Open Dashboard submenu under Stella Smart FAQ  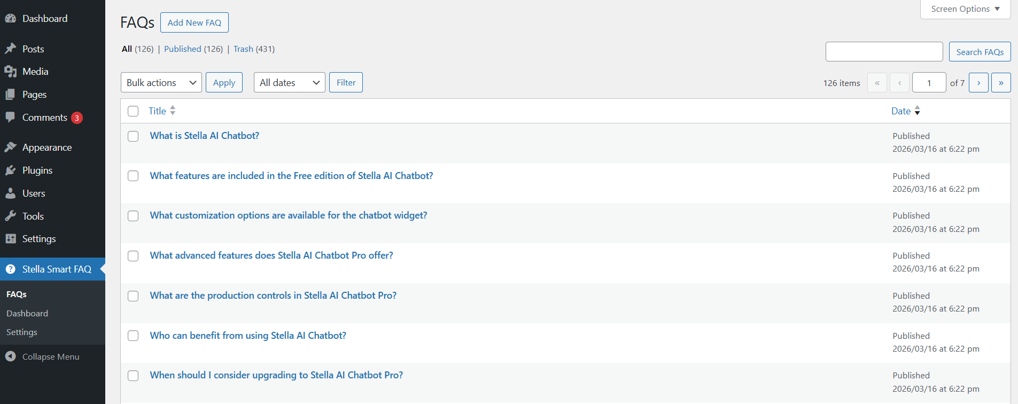tap(27, 314)
